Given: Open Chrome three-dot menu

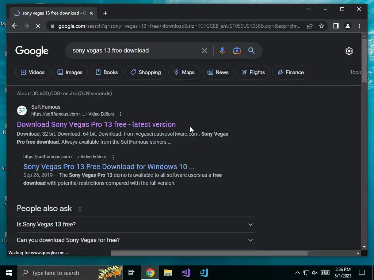Looking at the screenshot, I should point(359,26).
